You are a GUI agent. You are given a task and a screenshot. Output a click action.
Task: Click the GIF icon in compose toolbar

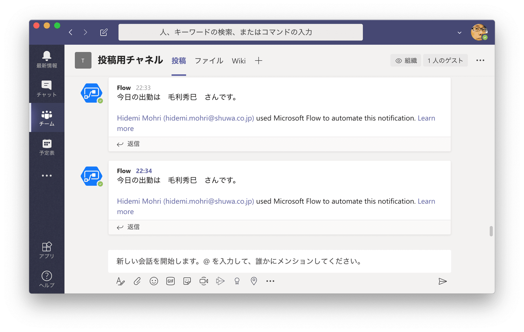tap(170, 281)
